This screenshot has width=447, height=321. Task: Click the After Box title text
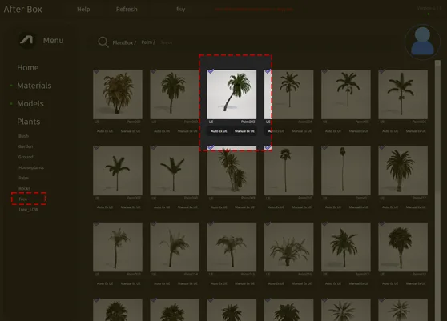[x=22, y=10]
